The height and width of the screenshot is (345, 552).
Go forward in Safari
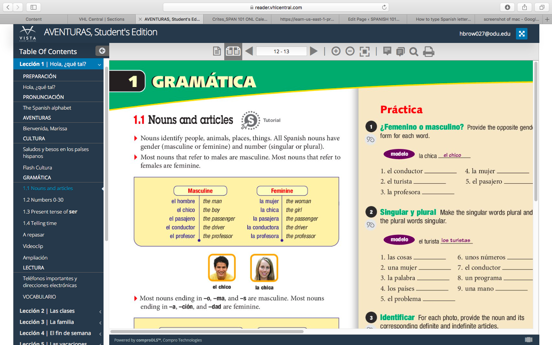coord(18,7)
